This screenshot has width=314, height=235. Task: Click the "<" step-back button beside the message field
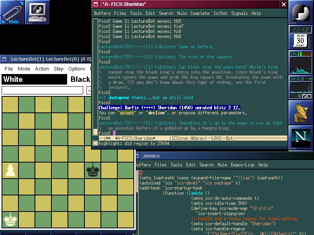tap(89, 90)
